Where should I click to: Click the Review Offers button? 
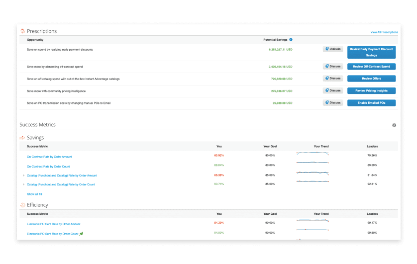click(371, 79)
